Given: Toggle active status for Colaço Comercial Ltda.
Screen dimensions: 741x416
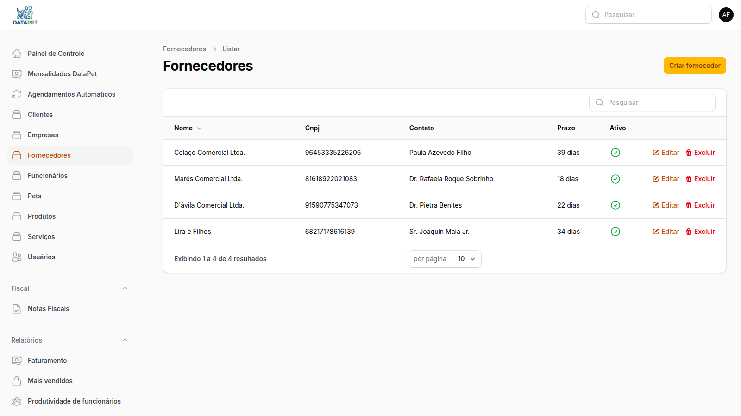Looking at the screenshot, I should point(615,153).
